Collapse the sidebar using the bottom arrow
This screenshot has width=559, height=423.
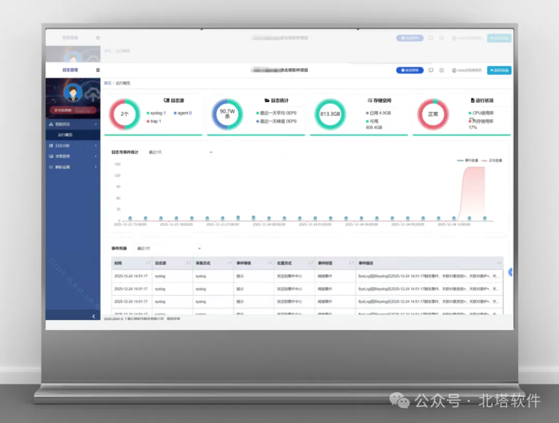(93, 316)
